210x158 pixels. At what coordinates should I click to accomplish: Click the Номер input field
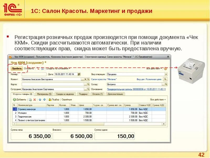34,74
